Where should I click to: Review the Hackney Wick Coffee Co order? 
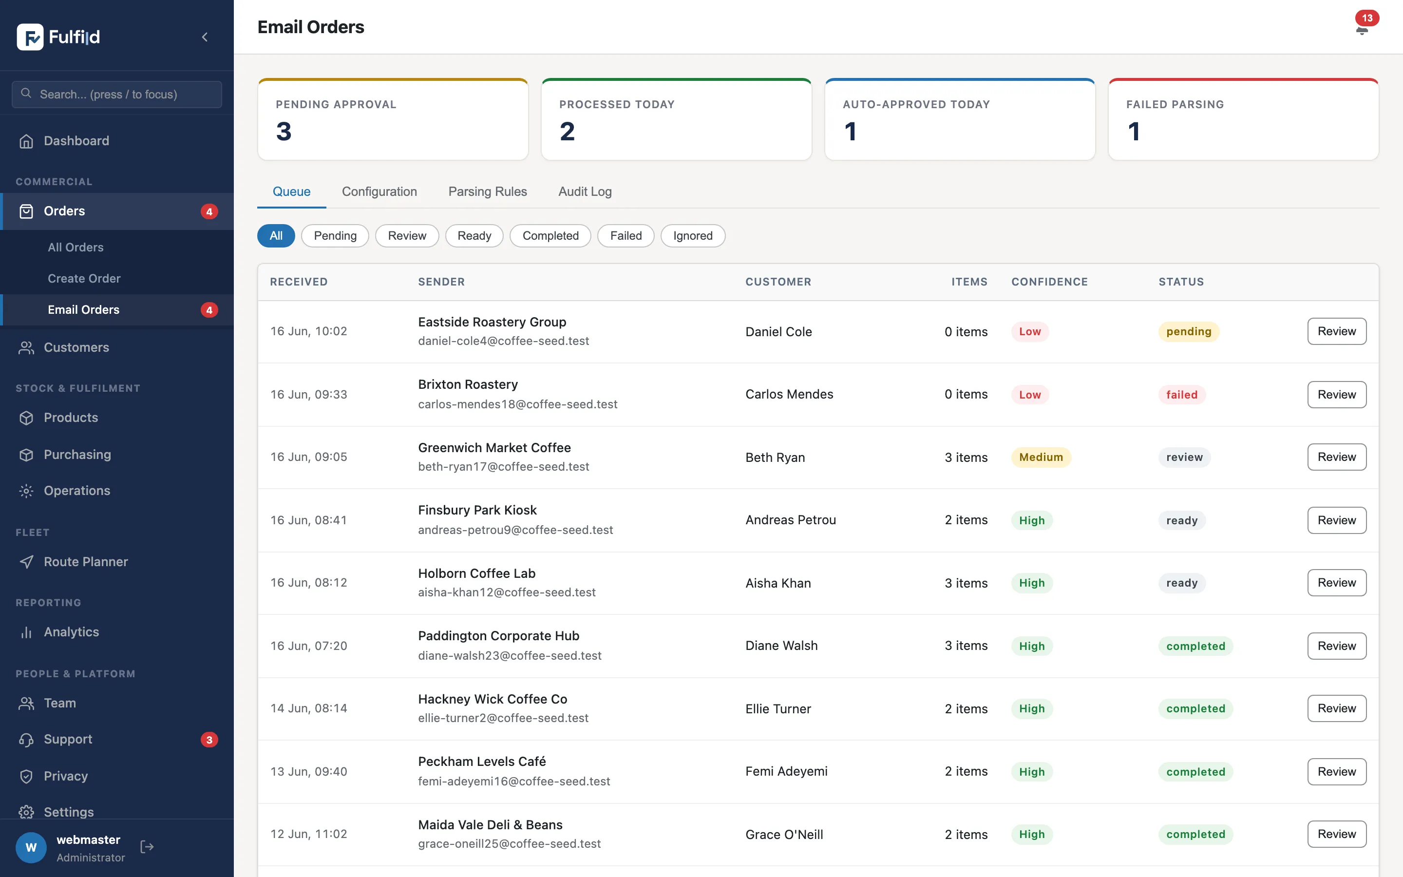(x=1337, y=708)
